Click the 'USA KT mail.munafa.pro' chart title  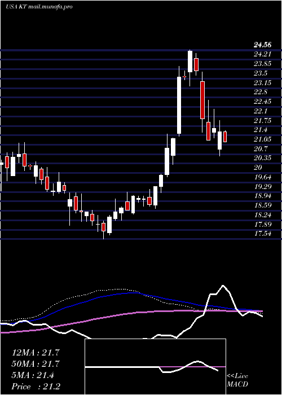(39, 7)
